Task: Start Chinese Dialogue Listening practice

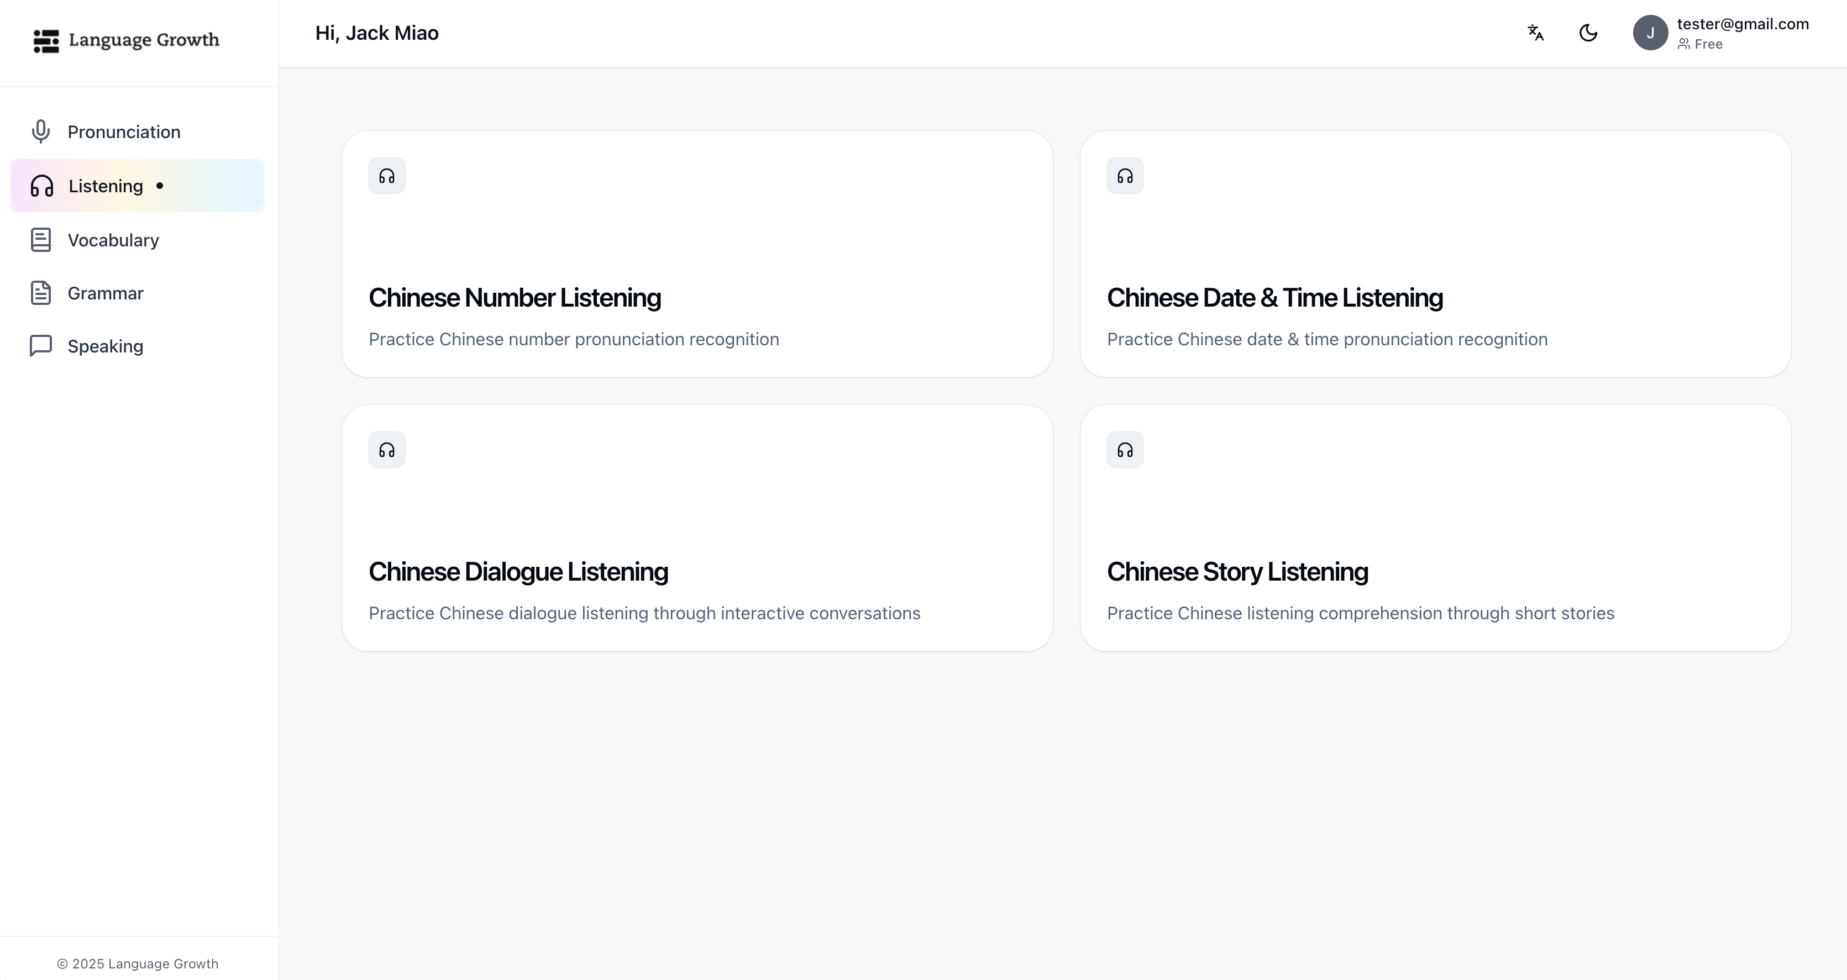Action: click(x=518, y=572)
